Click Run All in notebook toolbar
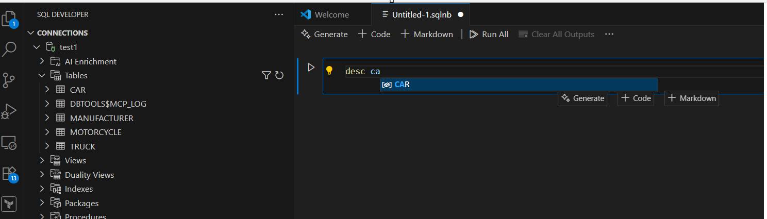Viewport: 767px width, 219px height. [489, 35]
